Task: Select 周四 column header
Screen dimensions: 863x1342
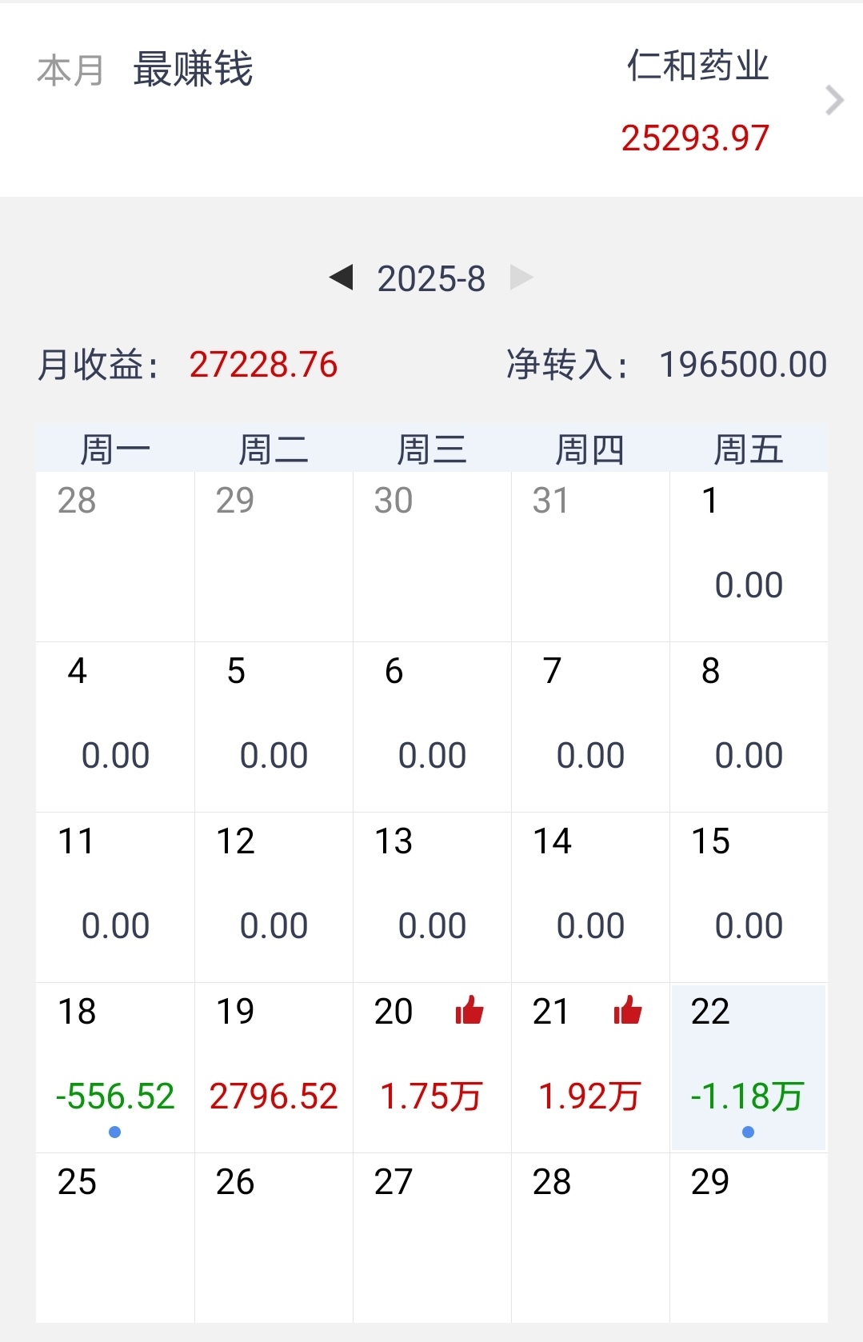Action: click(590, 449)
